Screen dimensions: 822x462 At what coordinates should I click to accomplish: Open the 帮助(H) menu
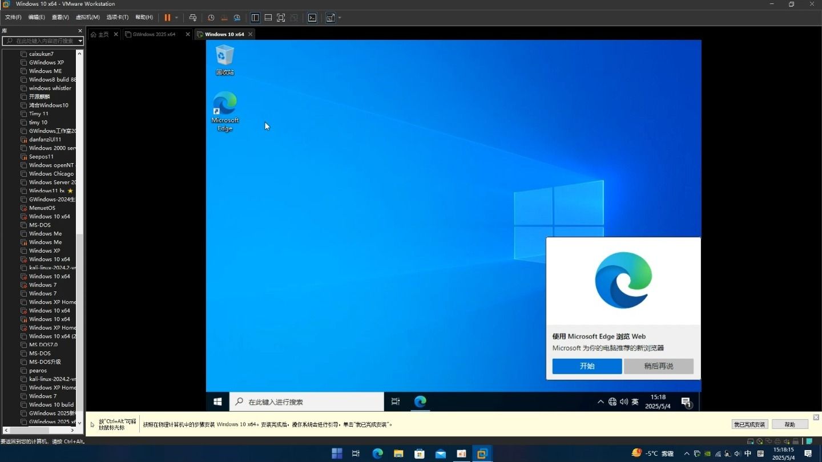[x=144, y=18]
